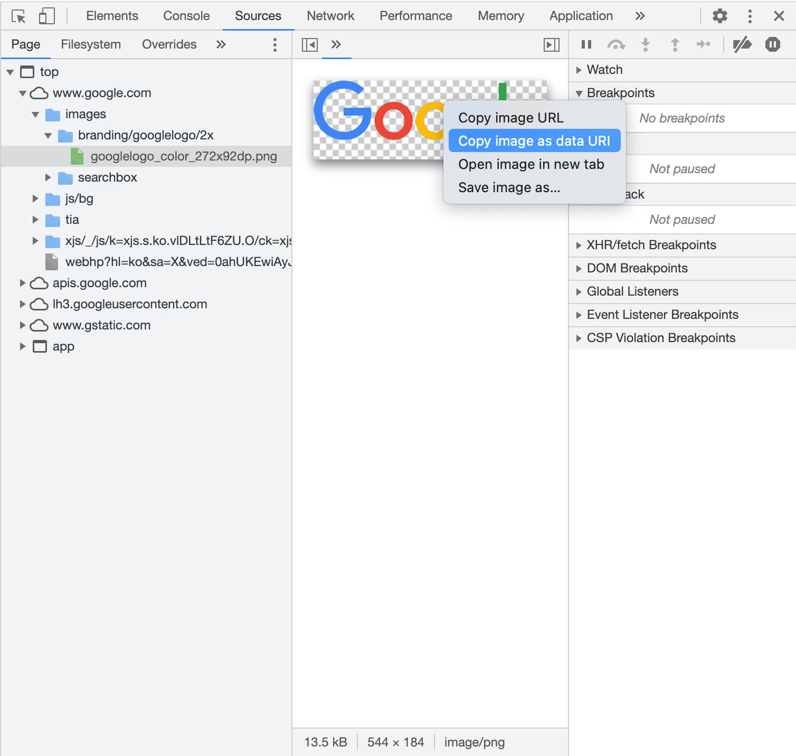Image resolution: width=796 pixels, height=756 pixels.
Task: Step into next function call
Action: click(645, 44)
